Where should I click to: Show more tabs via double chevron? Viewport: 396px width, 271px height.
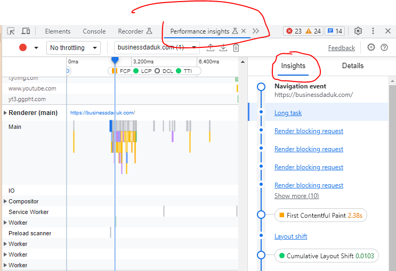pyautogui.click(x=256, y=31)
